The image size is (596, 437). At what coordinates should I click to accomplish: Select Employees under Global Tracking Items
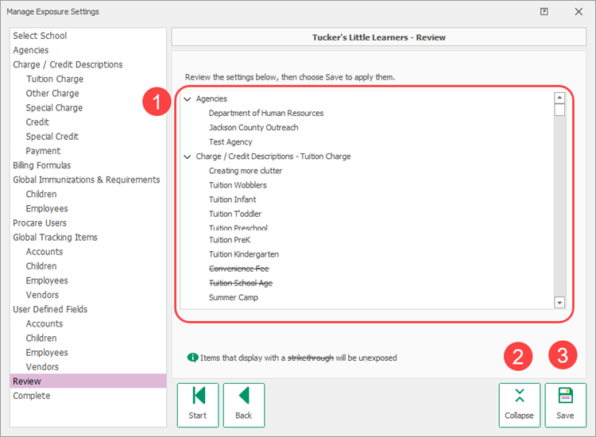click(47, 280)
